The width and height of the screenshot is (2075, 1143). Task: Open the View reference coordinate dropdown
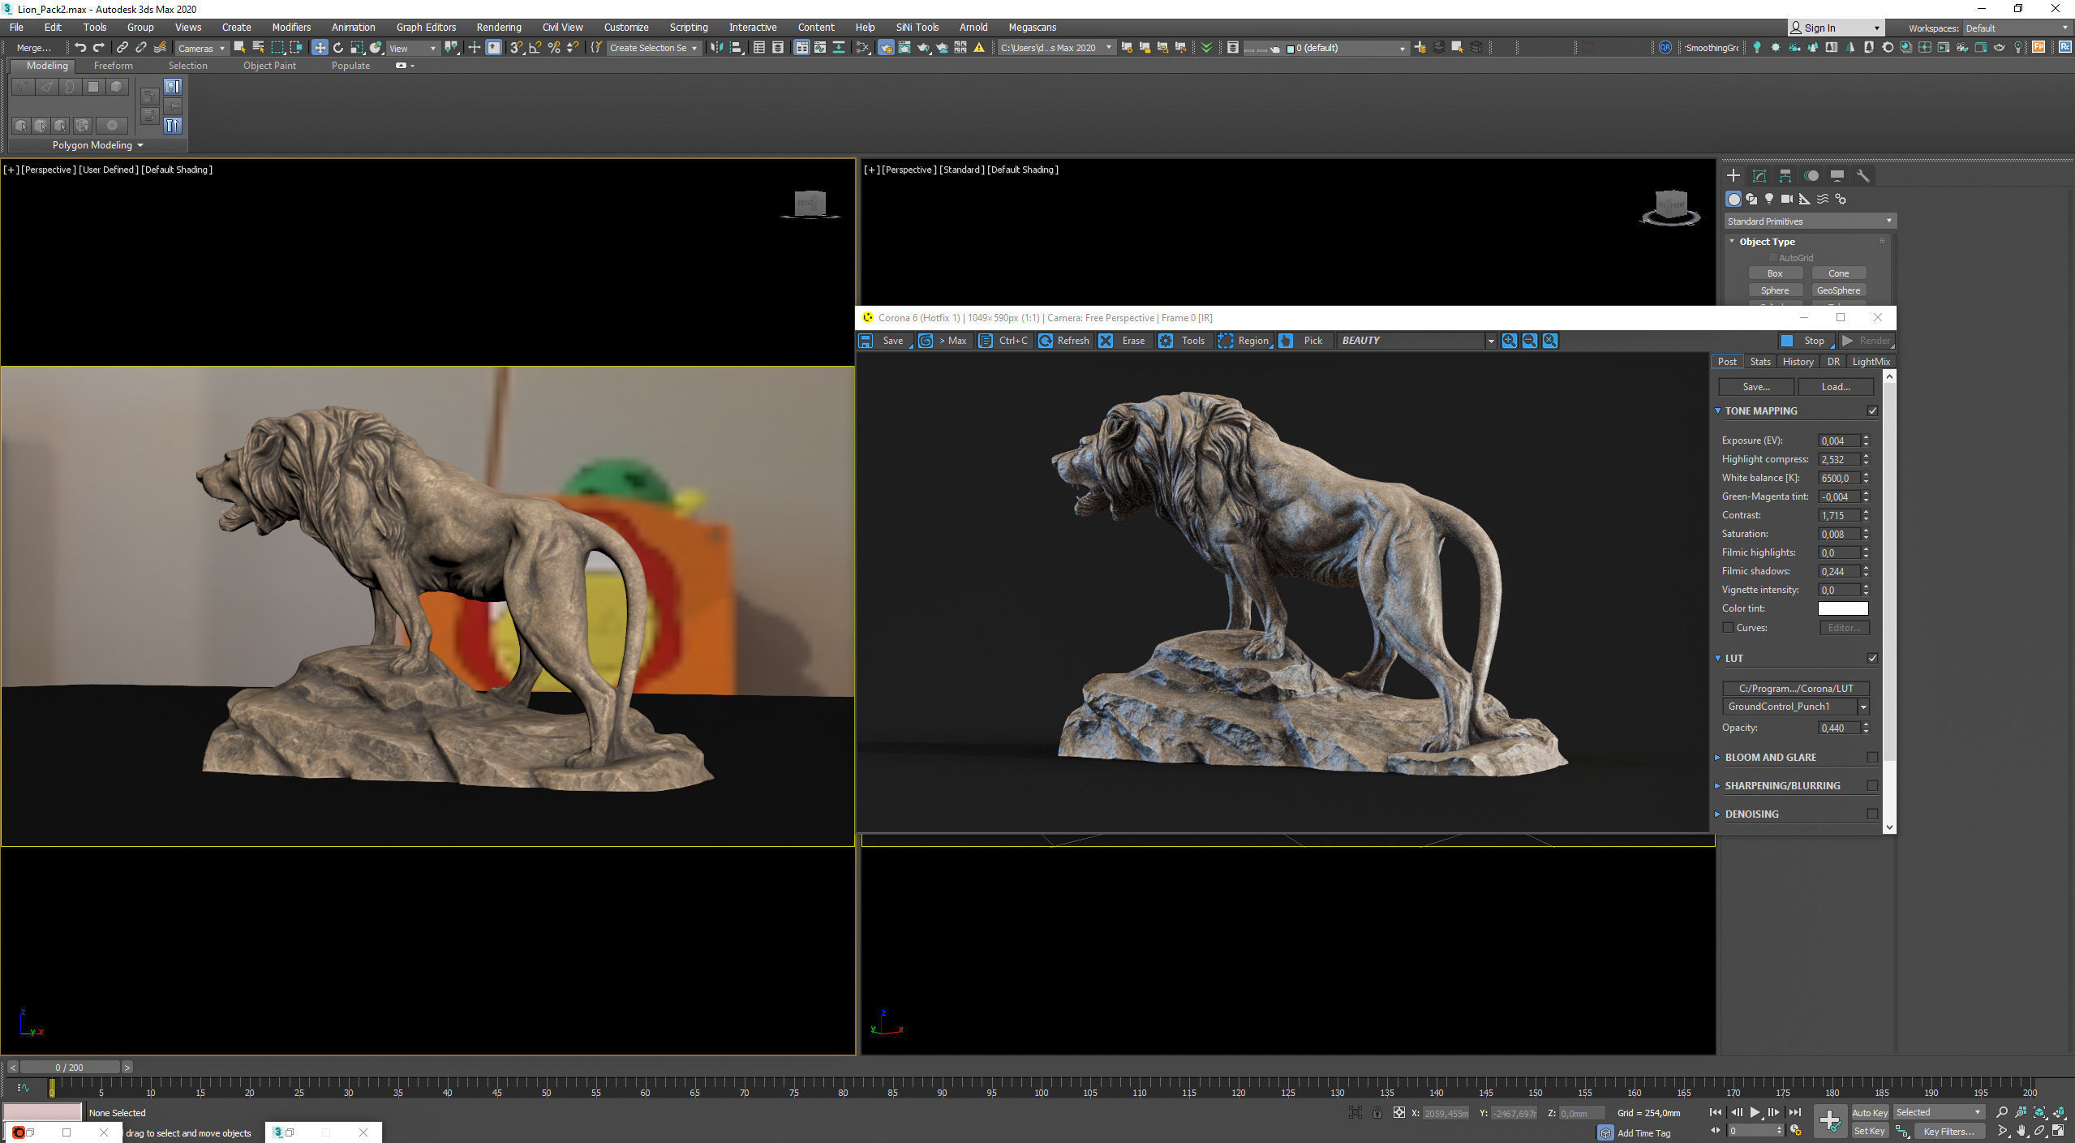tap(413, 48)
